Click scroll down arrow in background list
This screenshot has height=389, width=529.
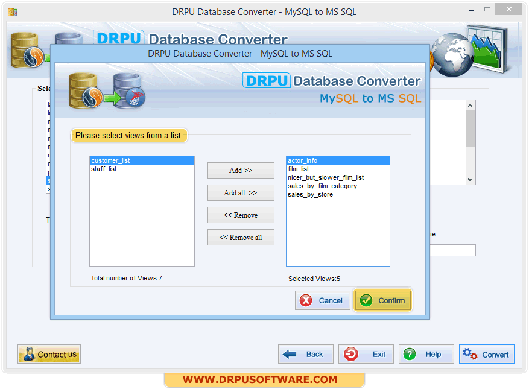470,180
